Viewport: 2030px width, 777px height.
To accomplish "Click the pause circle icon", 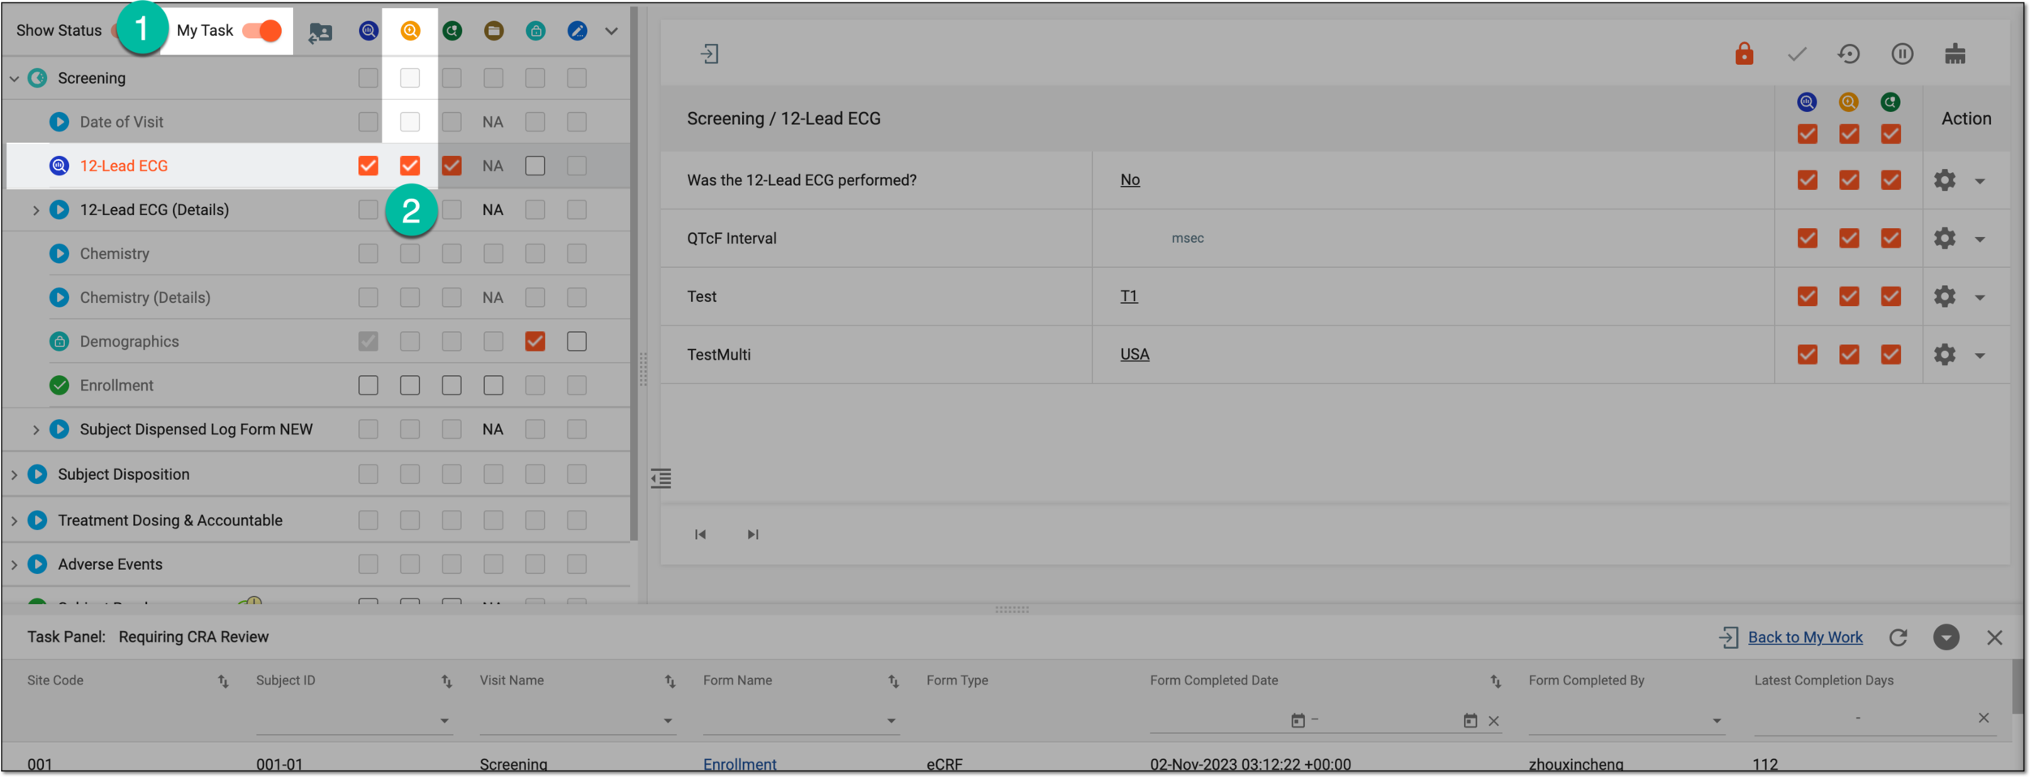I will coord(1903,54).
